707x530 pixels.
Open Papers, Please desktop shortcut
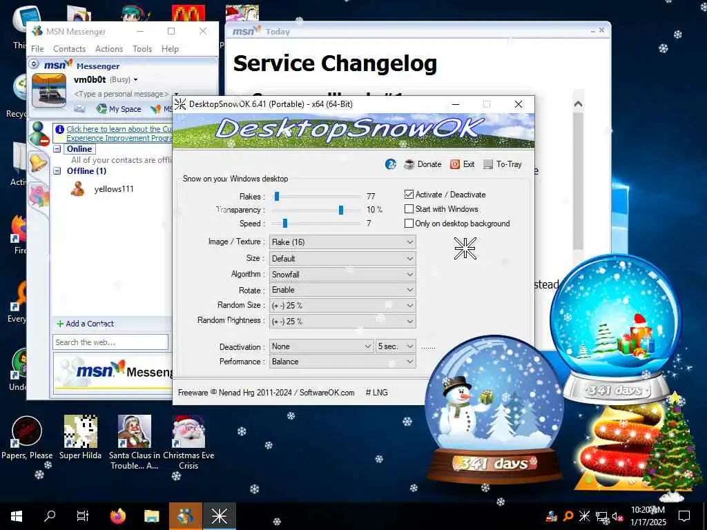point(27,438)
